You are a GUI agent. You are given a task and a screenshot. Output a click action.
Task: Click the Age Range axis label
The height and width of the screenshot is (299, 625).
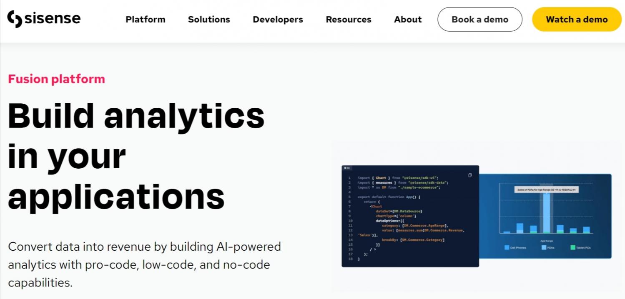click(546, 241)
